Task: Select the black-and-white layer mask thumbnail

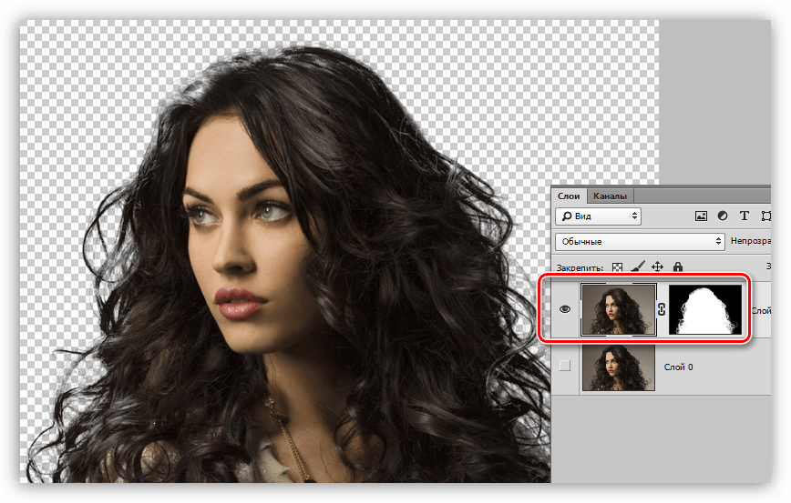Action: (705, 309)
